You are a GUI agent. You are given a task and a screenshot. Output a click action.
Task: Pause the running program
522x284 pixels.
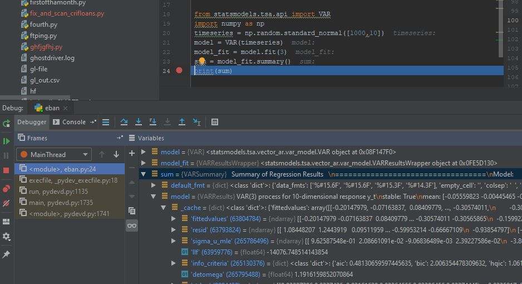[6, 155]
